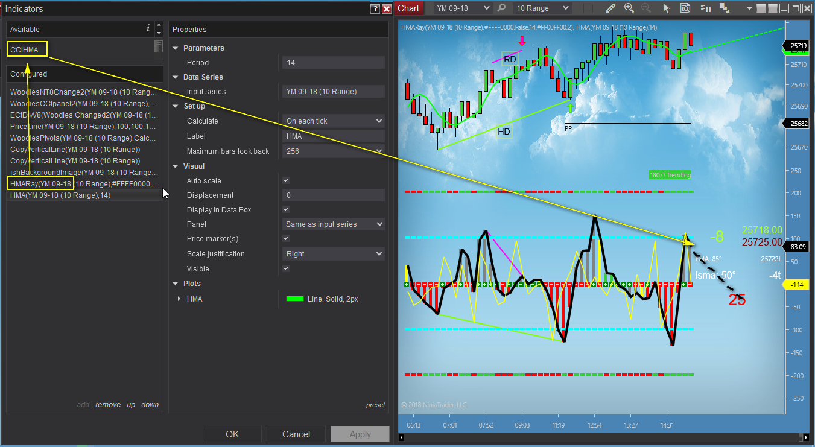Viewport: 815px width, 447px height.
Task: Select the ECIDW8 configured indicator
Action: (x=84, y=115)
